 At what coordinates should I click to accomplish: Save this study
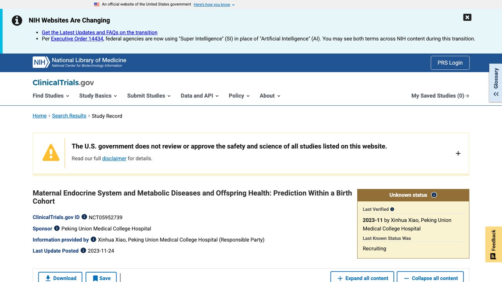coord(101,278)
